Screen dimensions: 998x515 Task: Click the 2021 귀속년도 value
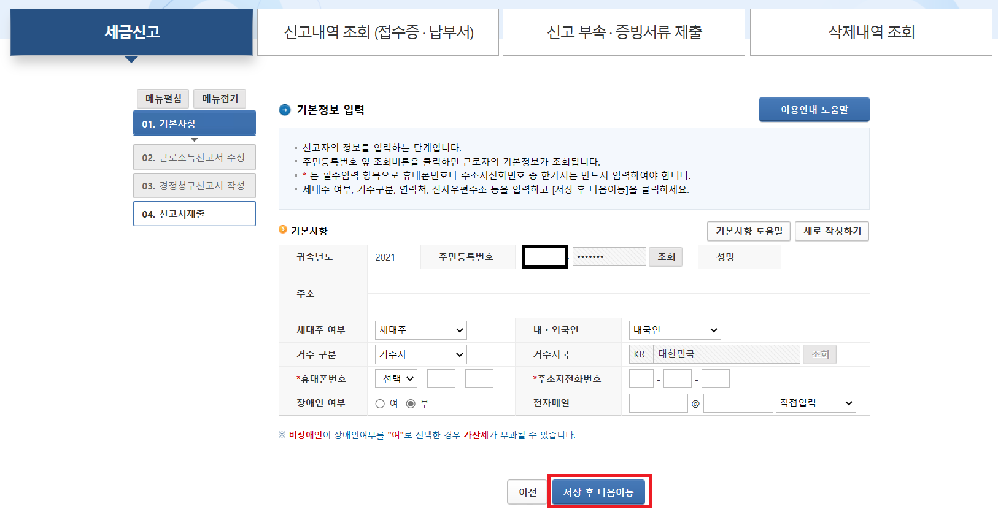(385, 257)
